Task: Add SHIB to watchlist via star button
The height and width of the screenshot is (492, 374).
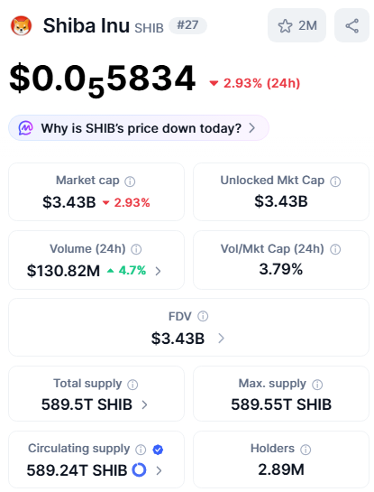Action: coord(296,25)
